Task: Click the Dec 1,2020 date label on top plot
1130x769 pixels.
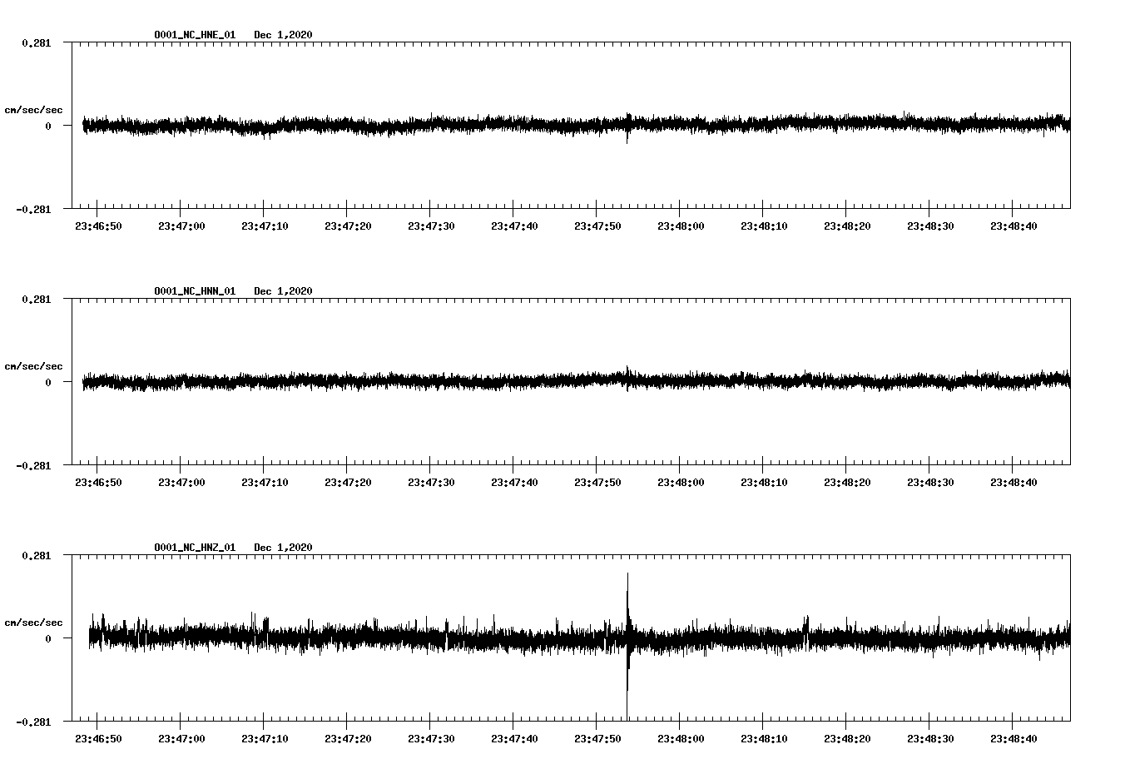Action: point(284,35)
